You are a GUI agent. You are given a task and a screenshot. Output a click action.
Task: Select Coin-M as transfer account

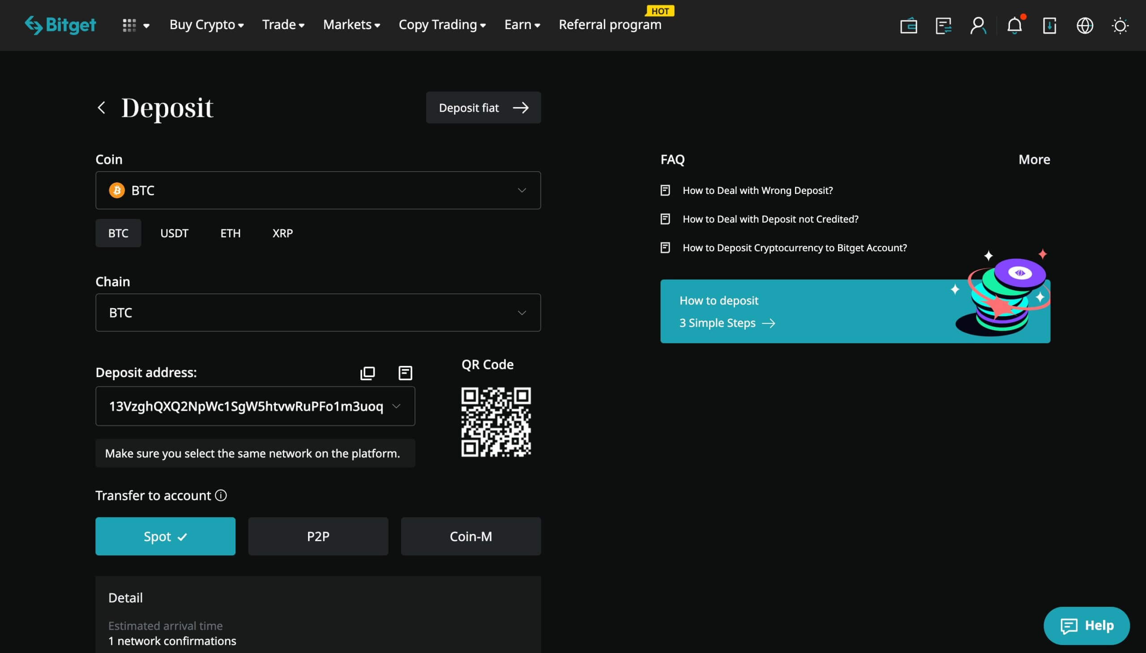[x=471, y=537]
